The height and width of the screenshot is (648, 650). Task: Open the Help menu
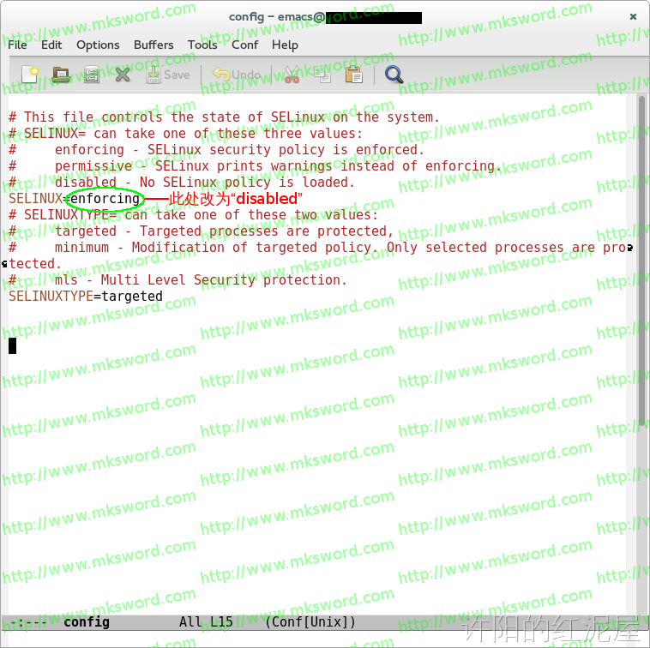point(285,45)
